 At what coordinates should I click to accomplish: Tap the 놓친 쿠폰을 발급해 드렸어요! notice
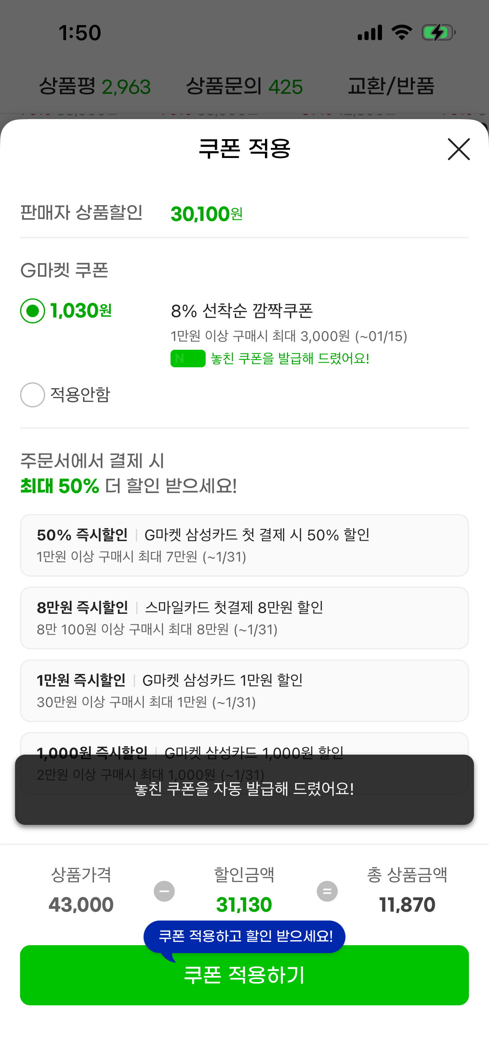point(290,359)
